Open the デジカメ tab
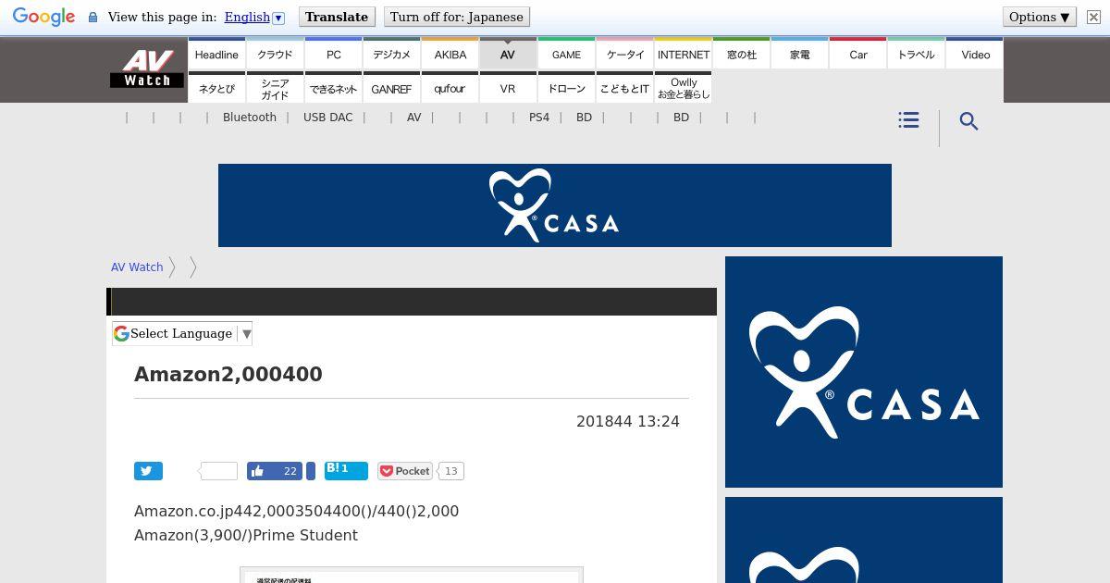The image size is (1110, 583). click(x=391, y=54)
